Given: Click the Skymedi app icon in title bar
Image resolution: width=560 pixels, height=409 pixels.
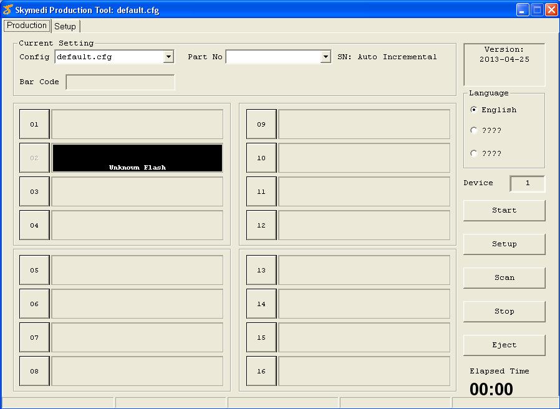Looking at the screenshot, I should 8,9.
